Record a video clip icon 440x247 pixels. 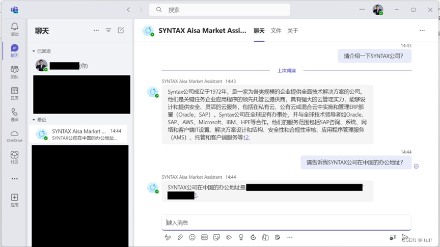[x=393, y=237]
